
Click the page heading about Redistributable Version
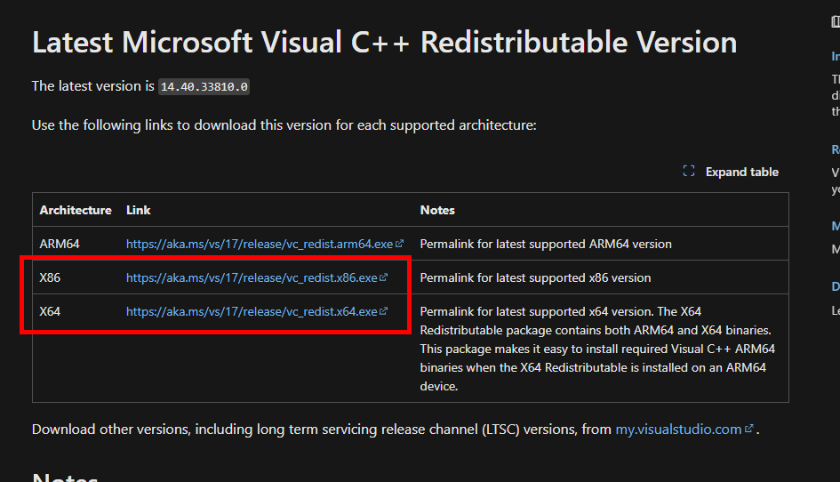[x=384, y=42]
